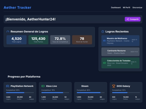Open the Caminante Nocturno achievement
Viewport: 146px width, 109px height.
120,52
